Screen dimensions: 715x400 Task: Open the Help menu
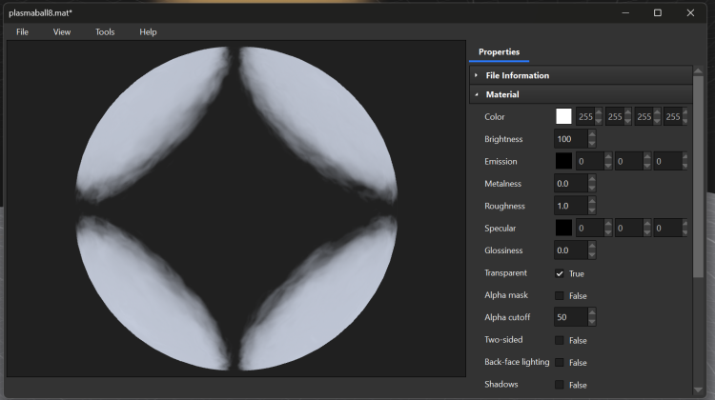click(x=148, y=31)
